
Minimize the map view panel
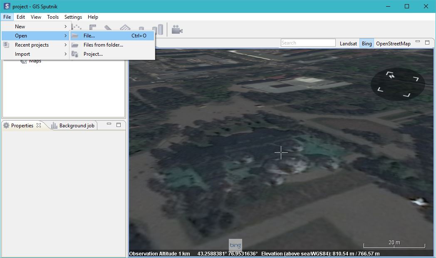[x=418, y=42]
